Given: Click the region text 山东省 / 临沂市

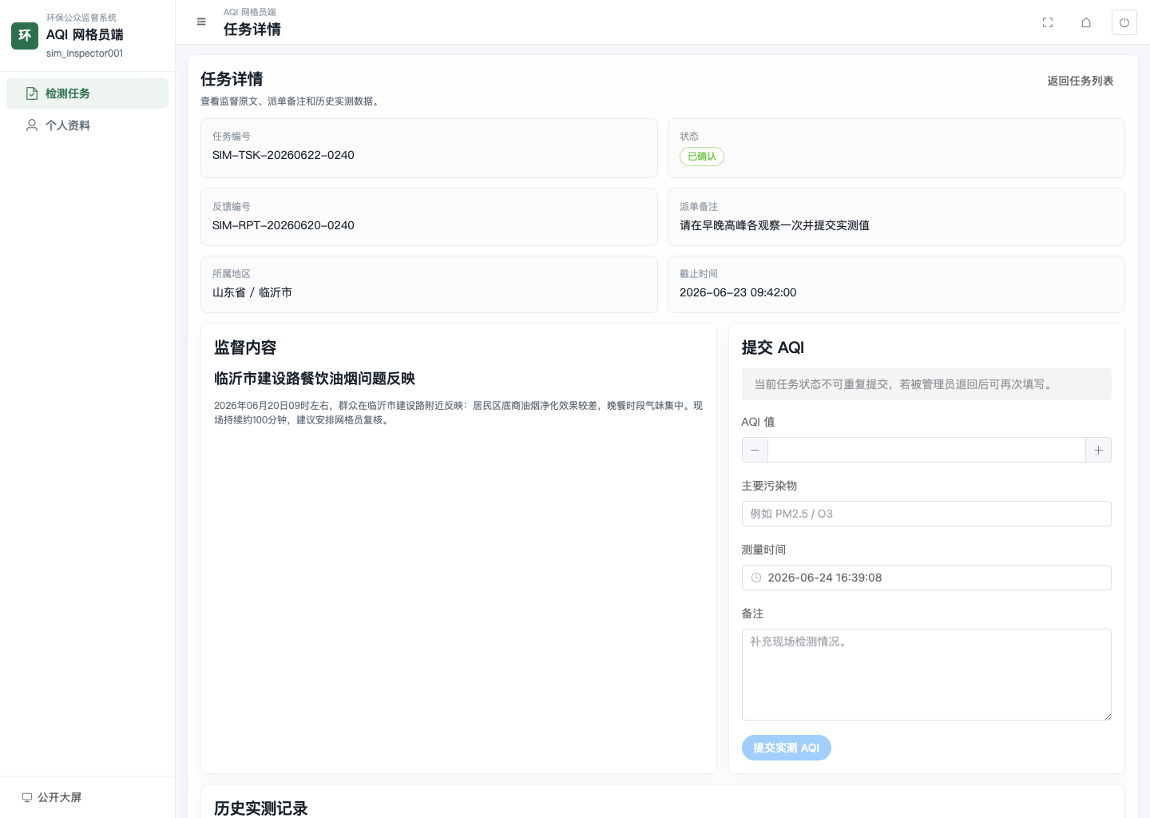Looking at the screenshot, I should click(252, 292).
